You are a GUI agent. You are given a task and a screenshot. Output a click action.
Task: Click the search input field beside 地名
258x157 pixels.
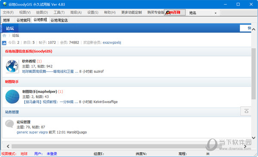point(239,13)
